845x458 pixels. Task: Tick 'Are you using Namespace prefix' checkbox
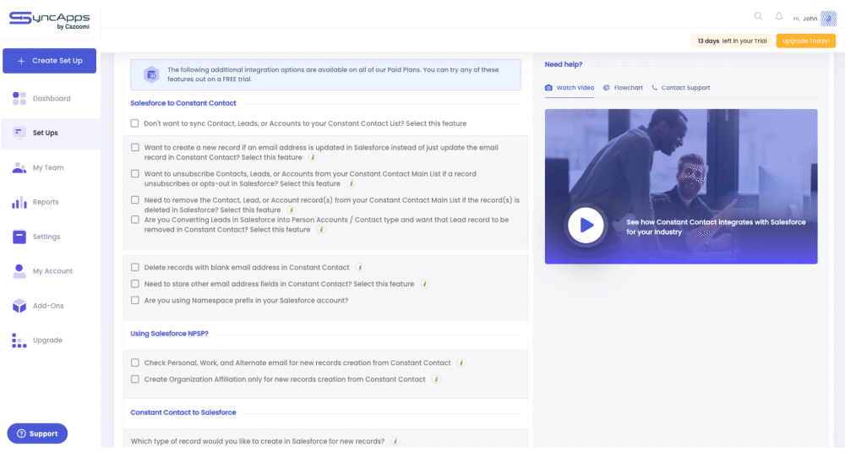click(x=135, y=300)
